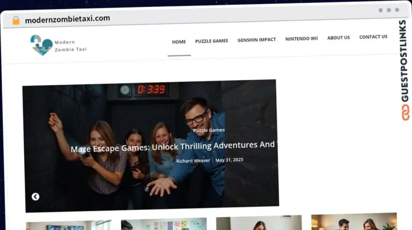Image resolution: width=412 pixels, height=230 pixels.
Task: Click the GuestPostLinks chain-link icon
Action: (406, 113)
